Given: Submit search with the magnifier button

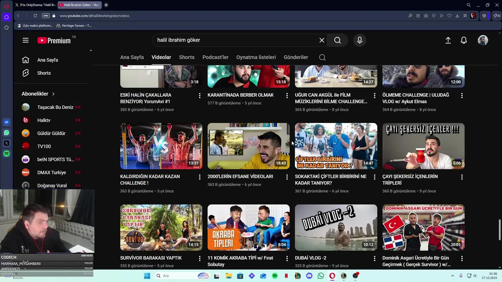Looking at the screenshot, I should (x=337, y=40).
